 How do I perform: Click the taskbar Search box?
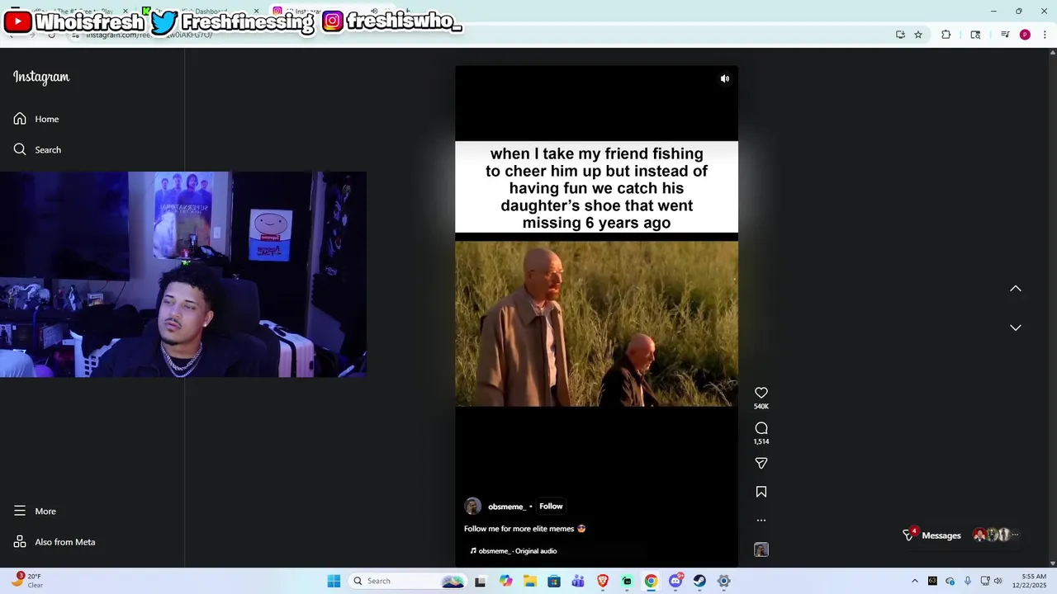[x=407, y=581]
